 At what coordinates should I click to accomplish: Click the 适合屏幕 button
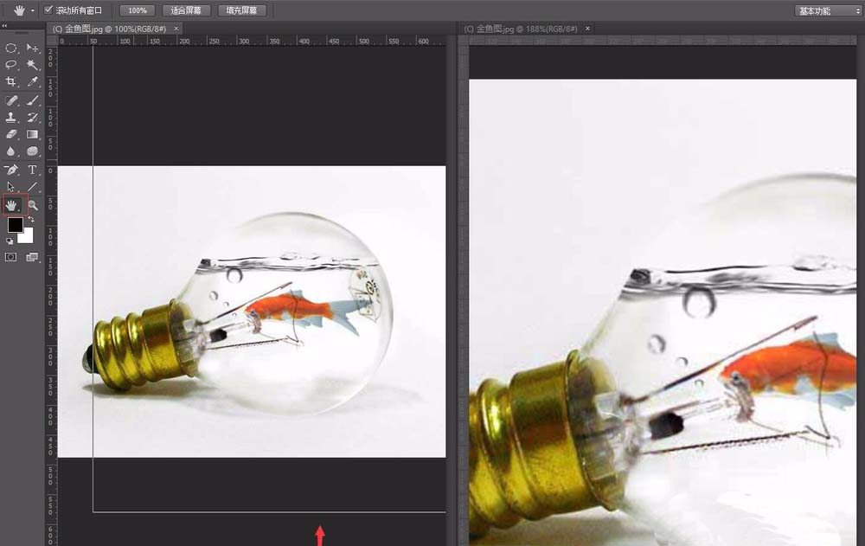click(186, 10)
